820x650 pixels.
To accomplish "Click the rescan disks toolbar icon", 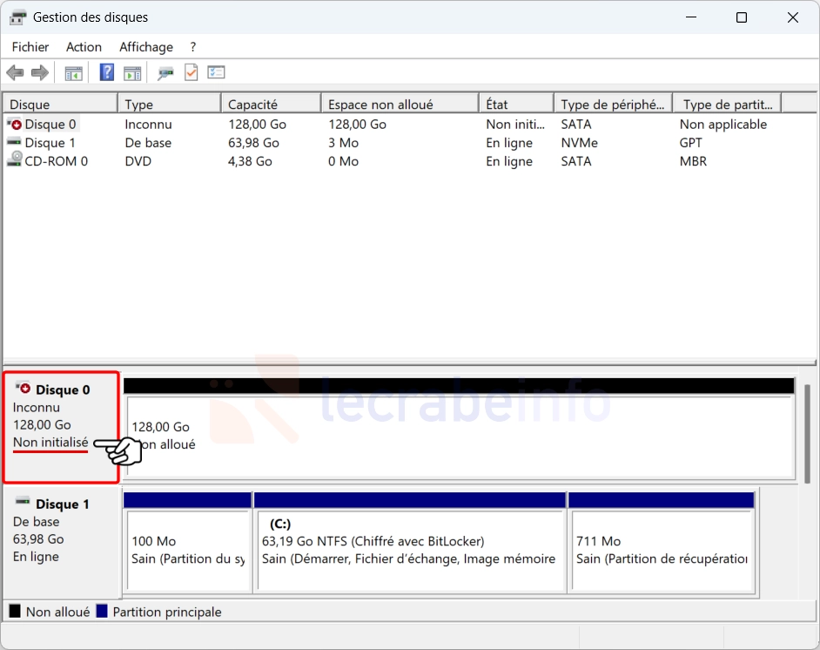I will pyautogui.click(x=165, y=73).
